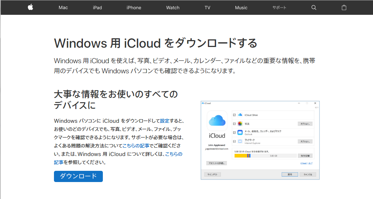Open the サポート menu item
Screen dimensions: 373x199
click(279, 8)
